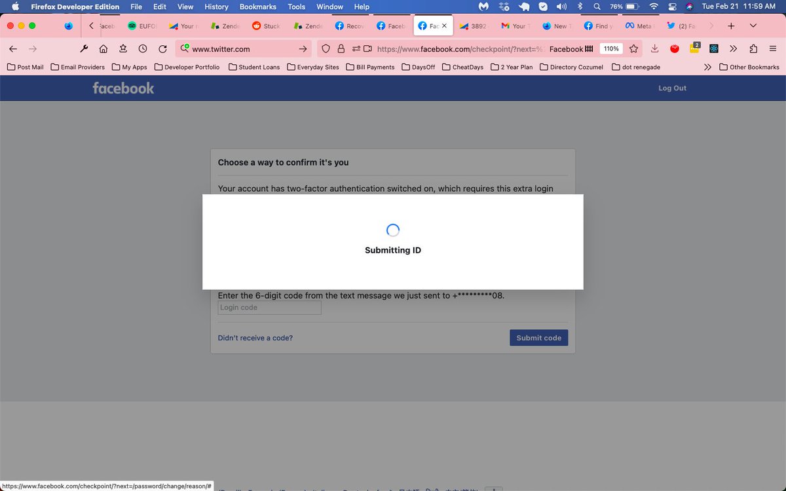Click the camera permission icon in address bar
This screenshot has width=786, height=491.
367,48
